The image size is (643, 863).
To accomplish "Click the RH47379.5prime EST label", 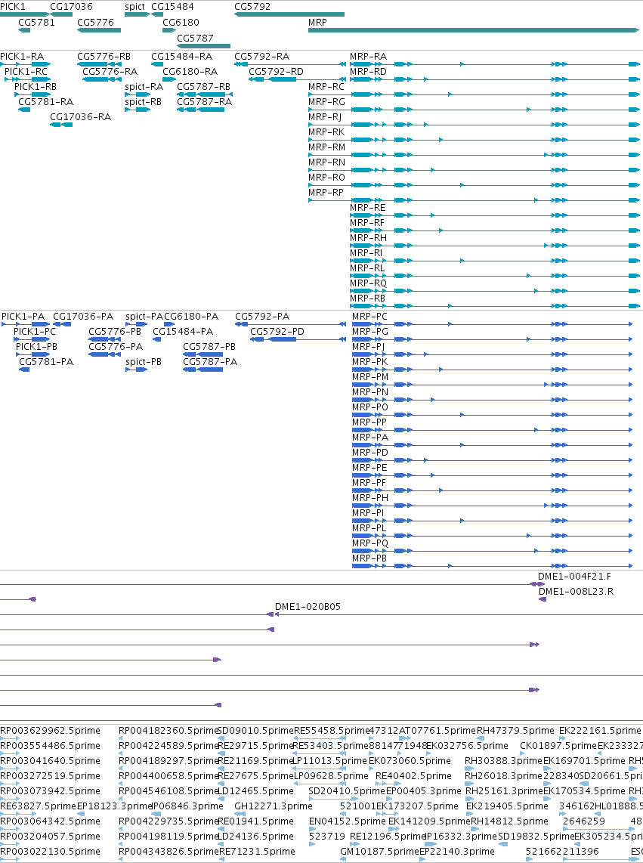I will 515,731.
